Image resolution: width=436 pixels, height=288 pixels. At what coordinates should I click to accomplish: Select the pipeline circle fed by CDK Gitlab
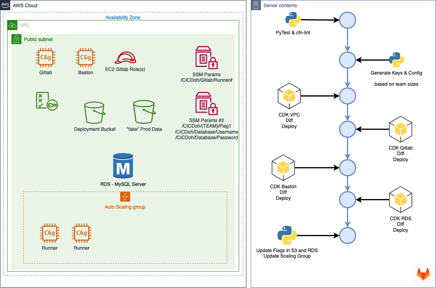[x=348, y=129]
